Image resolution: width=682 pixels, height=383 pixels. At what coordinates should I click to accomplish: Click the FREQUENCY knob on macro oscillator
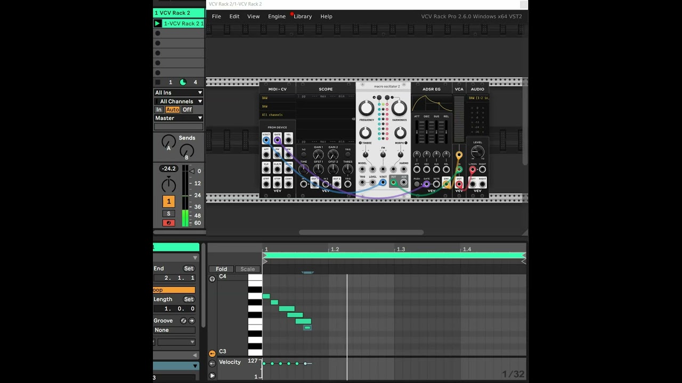point(367,108)
